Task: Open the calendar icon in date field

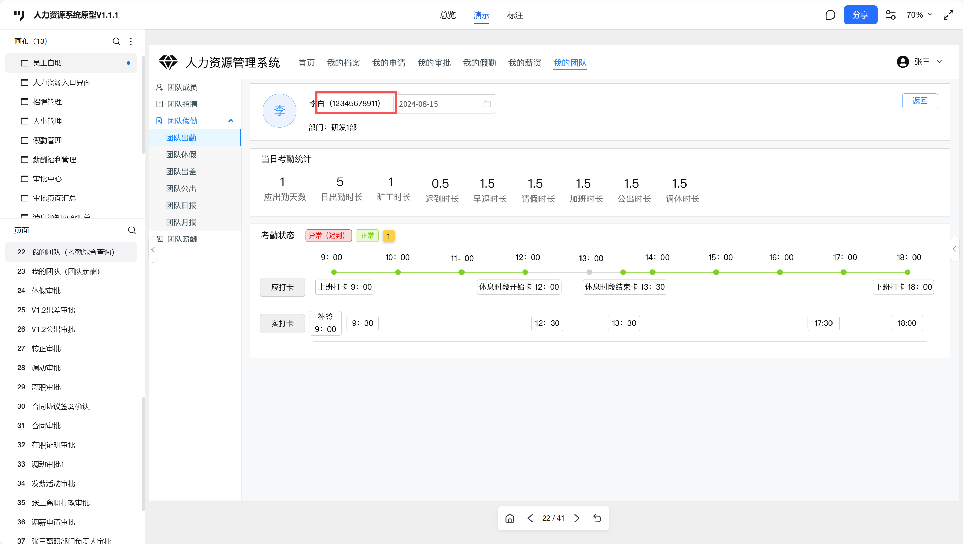Action: pyautogui.click(x=487, y=104)
